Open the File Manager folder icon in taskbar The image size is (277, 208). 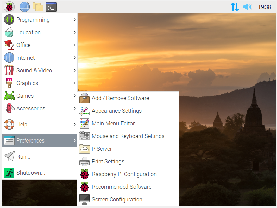tap(38, 7)
